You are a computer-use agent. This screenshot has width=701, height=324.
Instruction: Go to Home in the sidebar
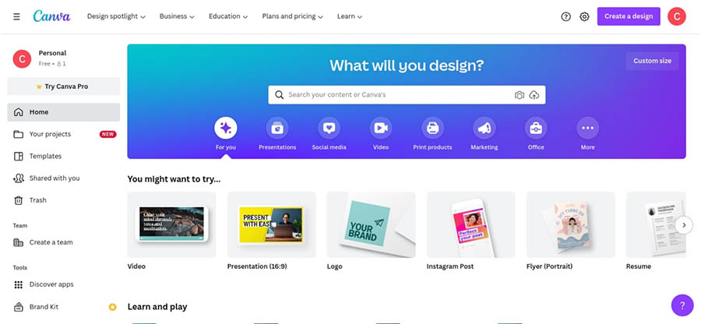point(64,112)
